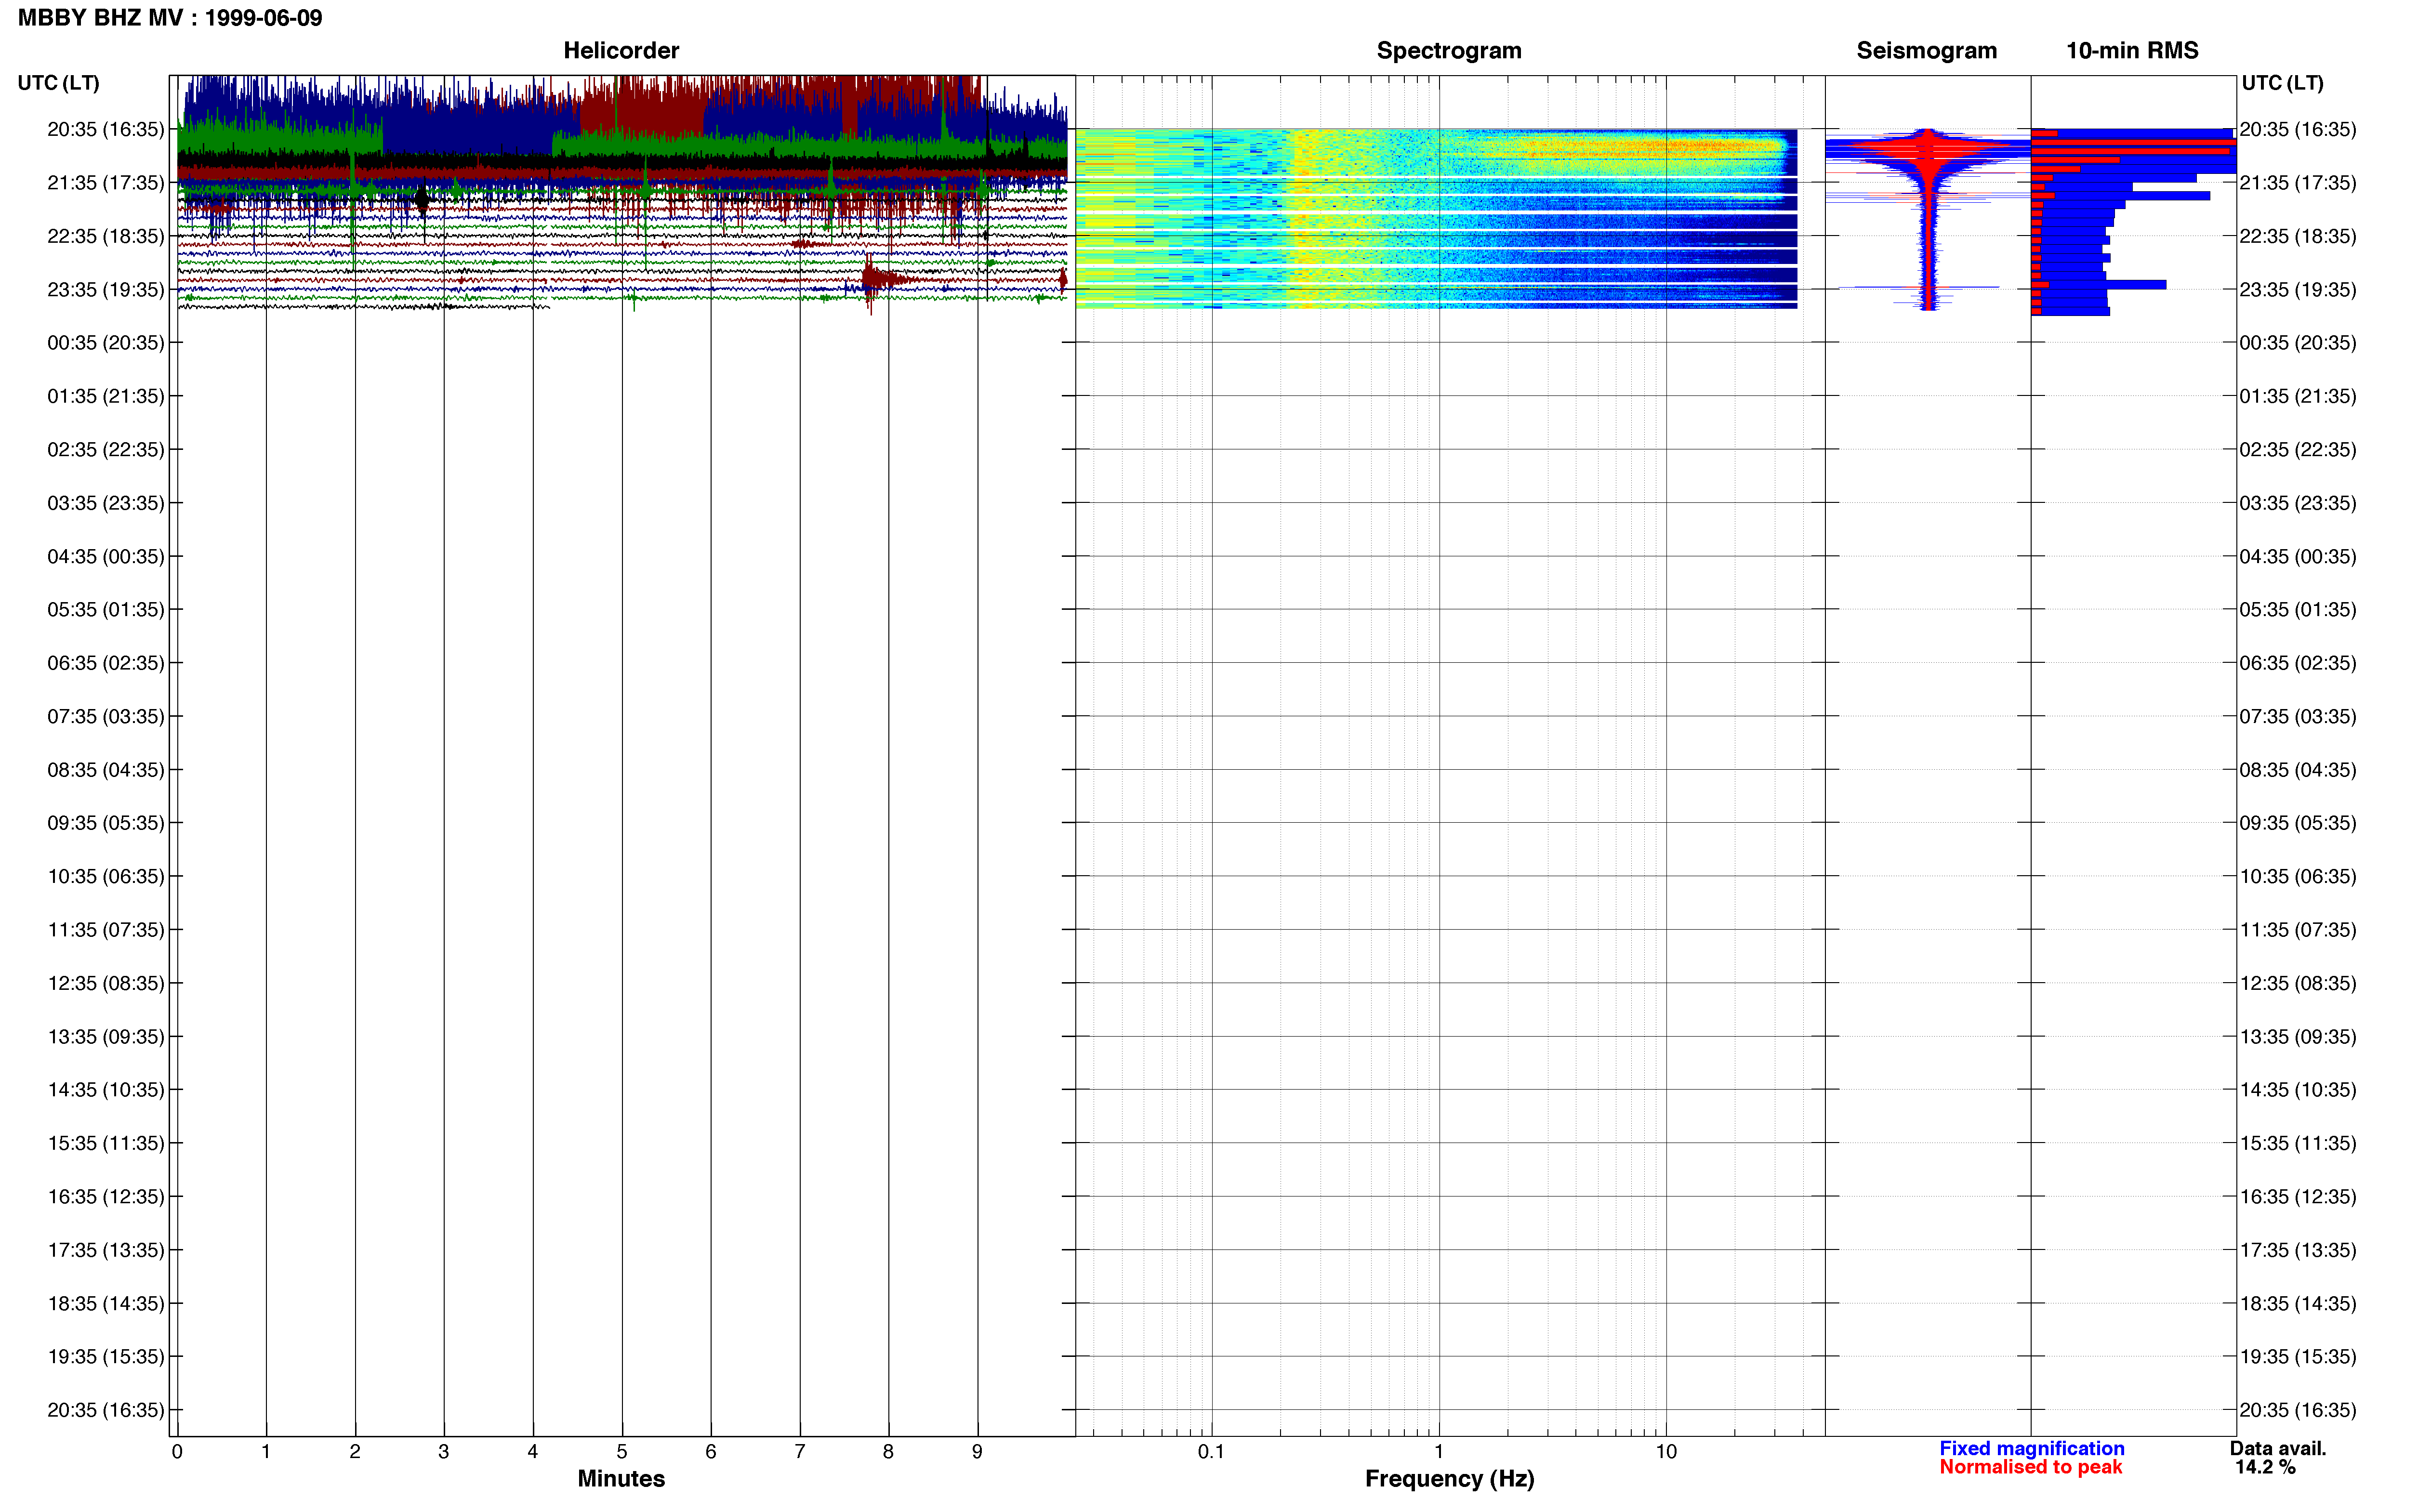
Task: Click 13:35 (09:35) on the RMS time axis
Action: coord(2298,1036)
